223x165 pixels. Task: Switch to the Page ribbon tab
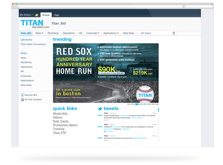tap(56, 15)
